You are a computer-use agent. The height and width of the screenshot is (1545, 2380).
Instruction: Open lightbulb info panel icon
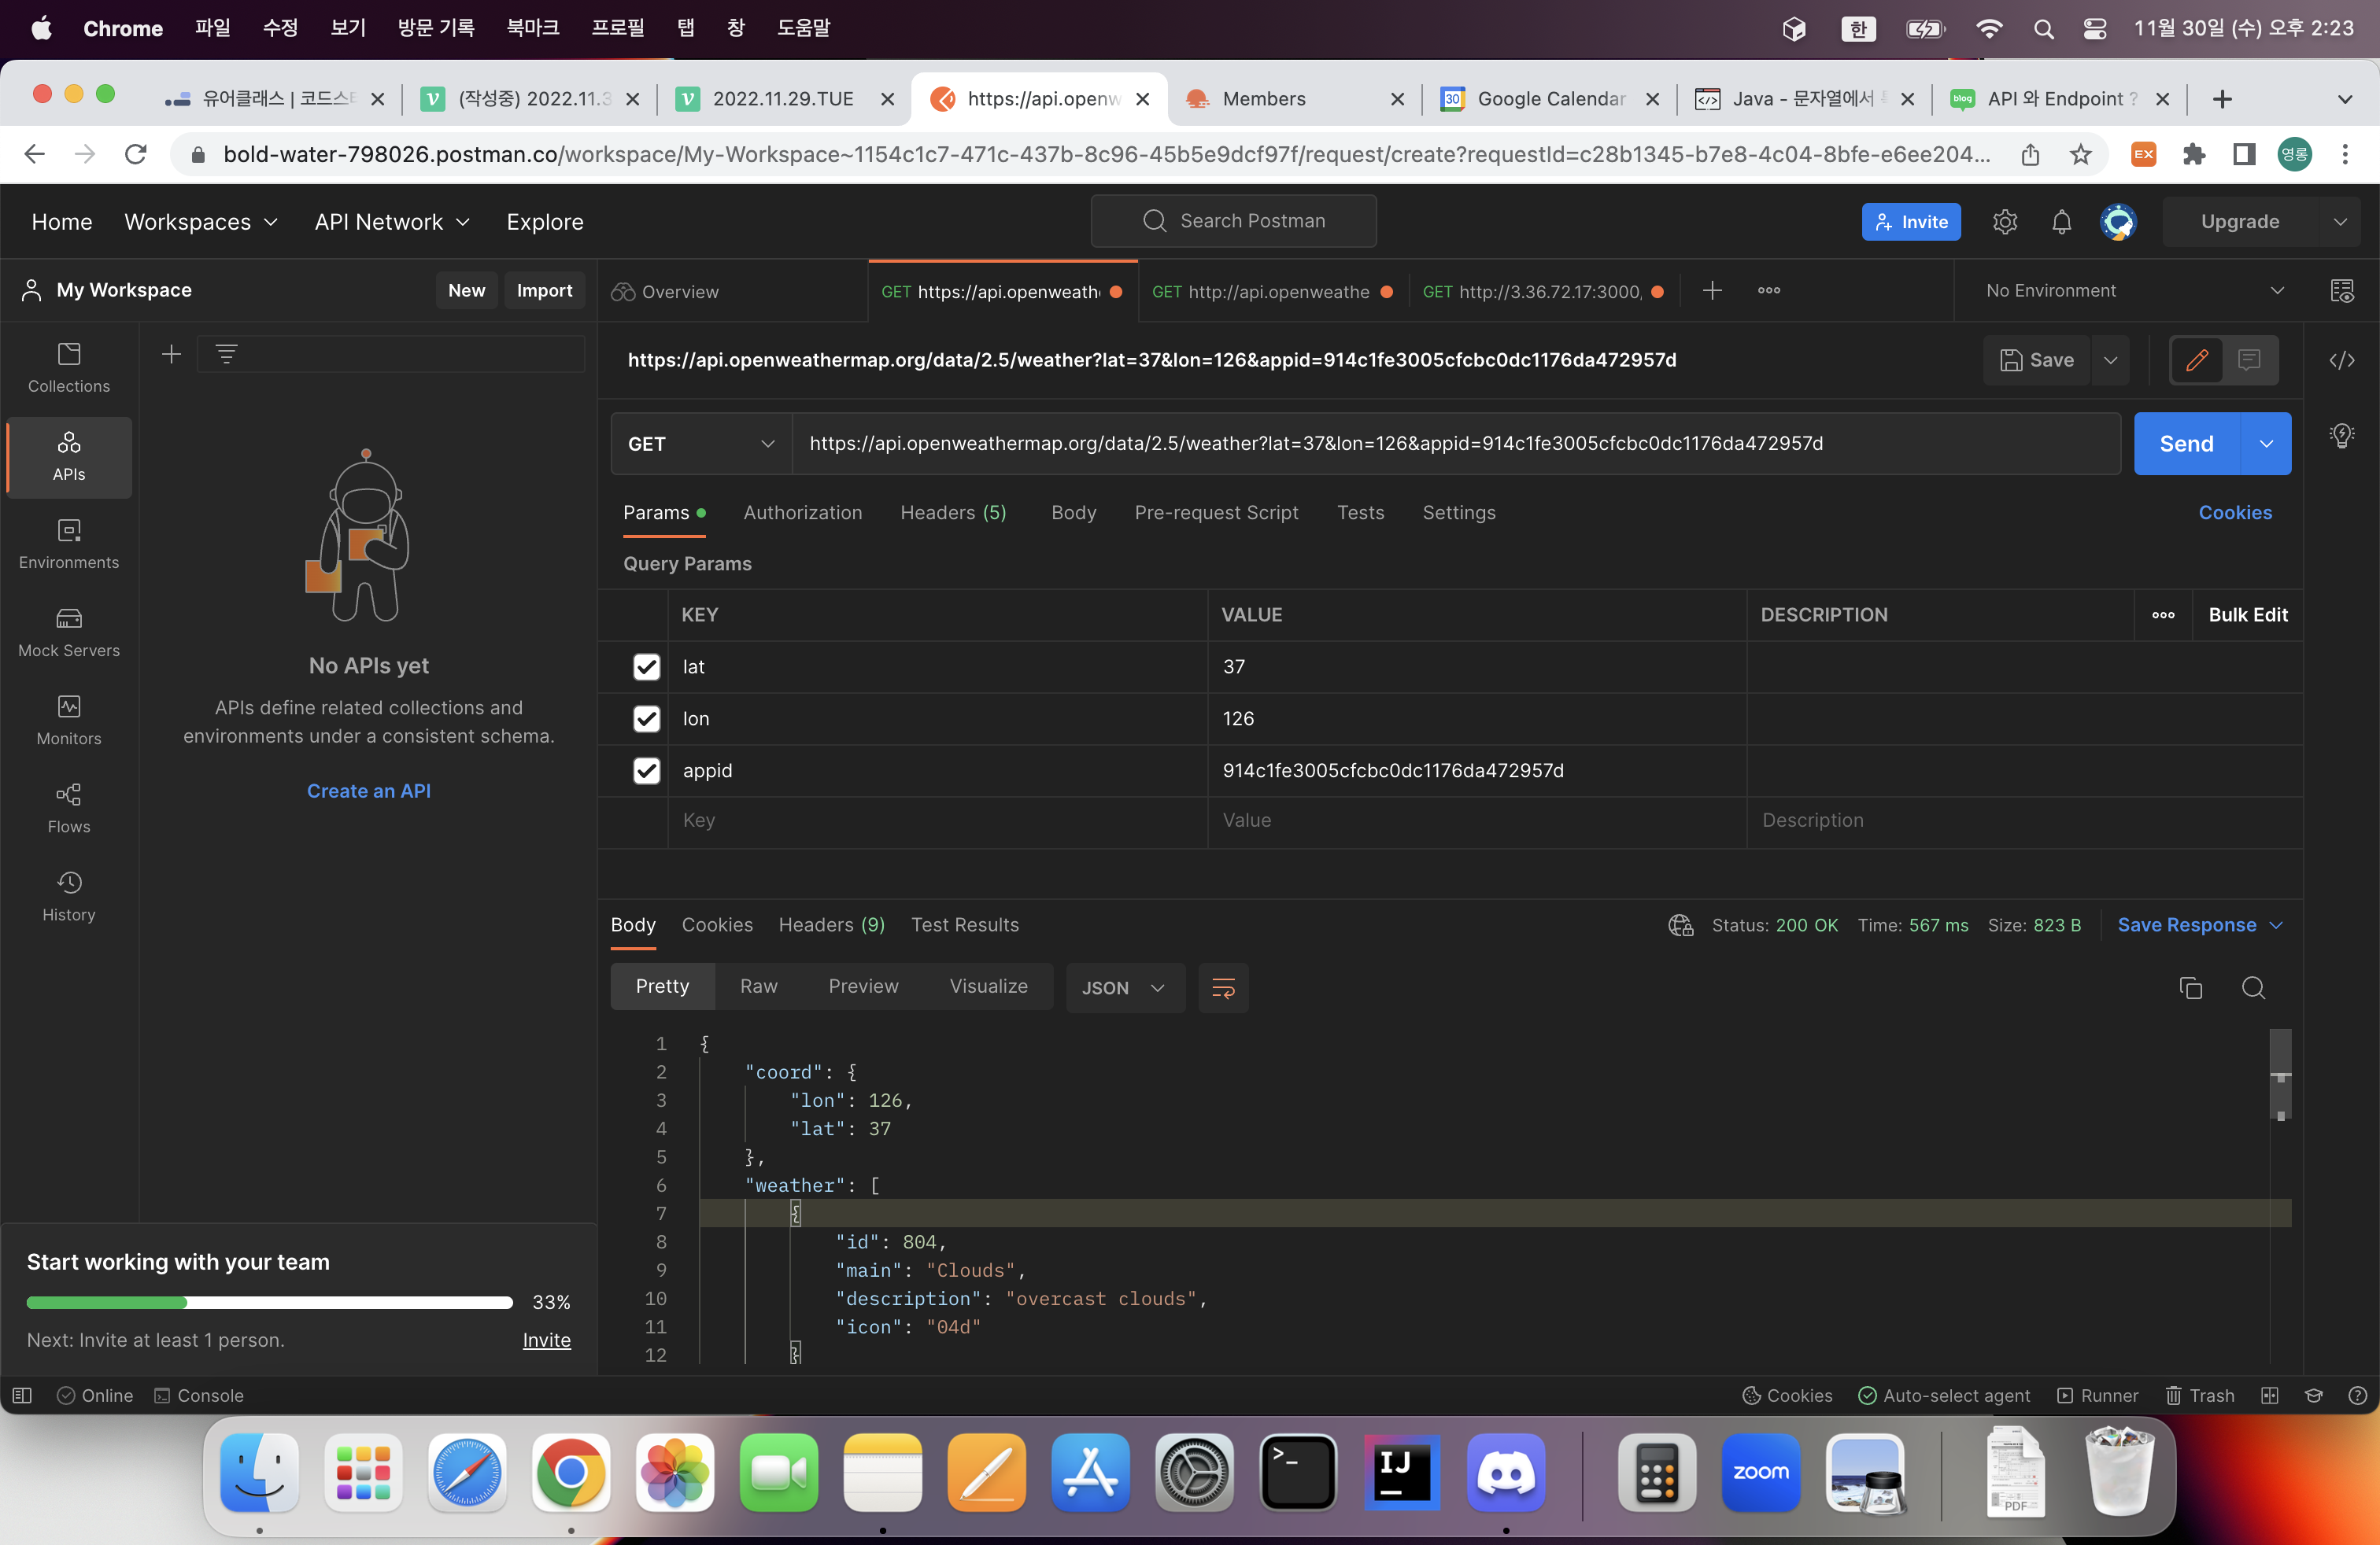2342,436
